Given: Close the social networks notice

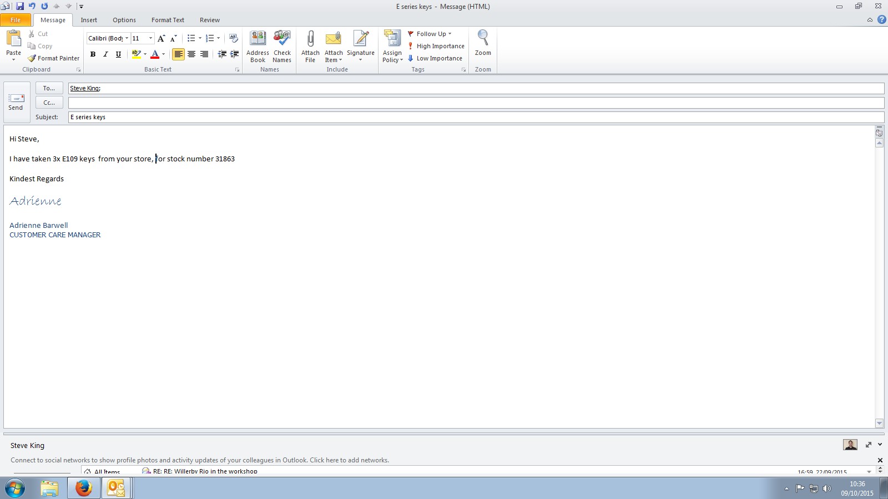Looking at the screenshot, I should click(x=880, y=460).
